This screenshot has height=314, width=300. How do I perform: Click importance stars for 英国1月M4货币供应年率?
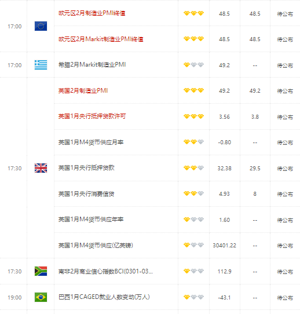point(194,220)
